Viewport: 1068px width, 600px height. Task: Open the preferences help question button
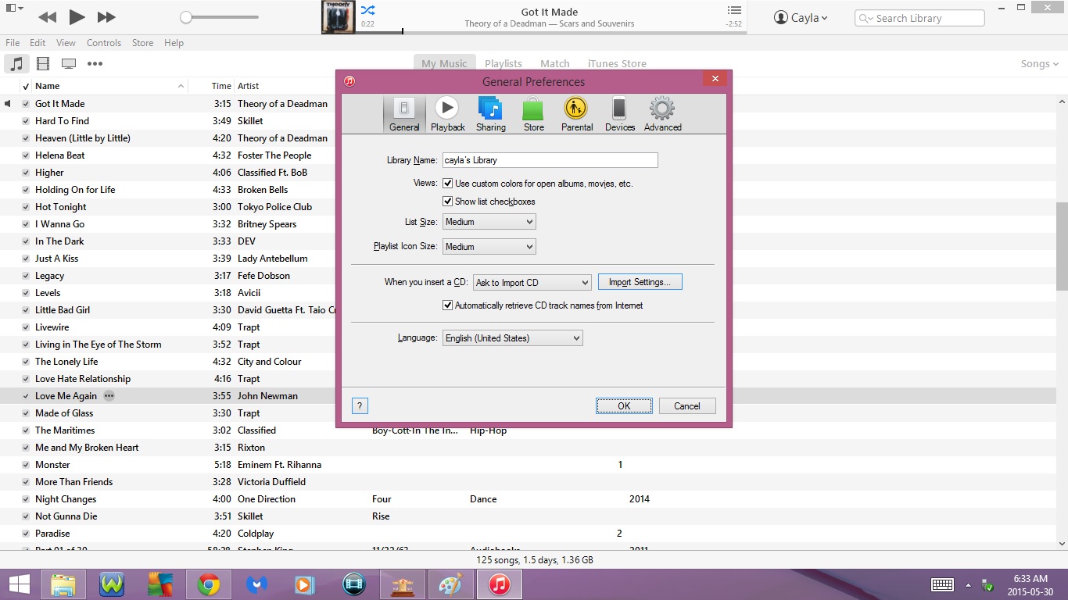(360, 406)
